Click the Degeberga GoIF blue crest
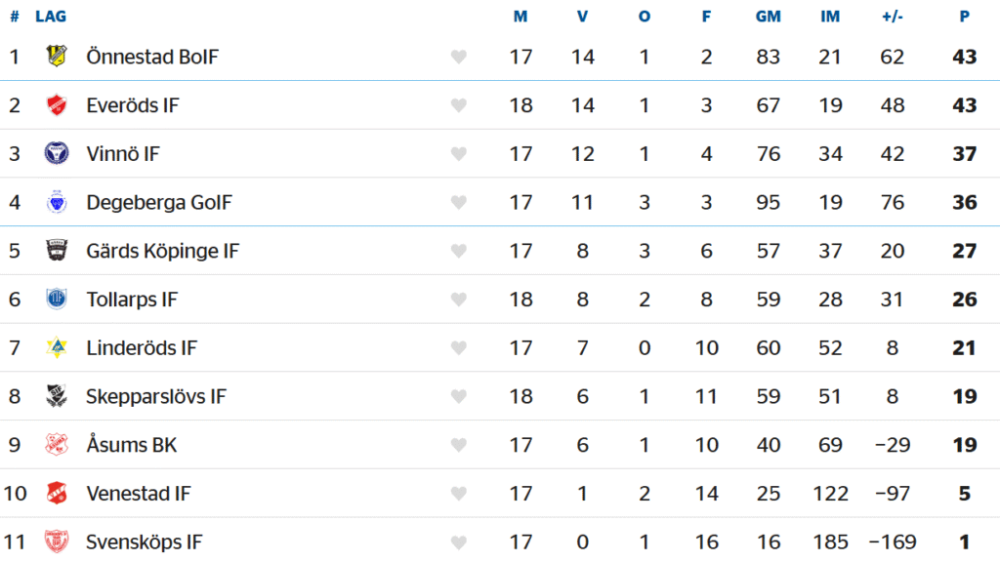1000x562 pixels. pos(57,202)
